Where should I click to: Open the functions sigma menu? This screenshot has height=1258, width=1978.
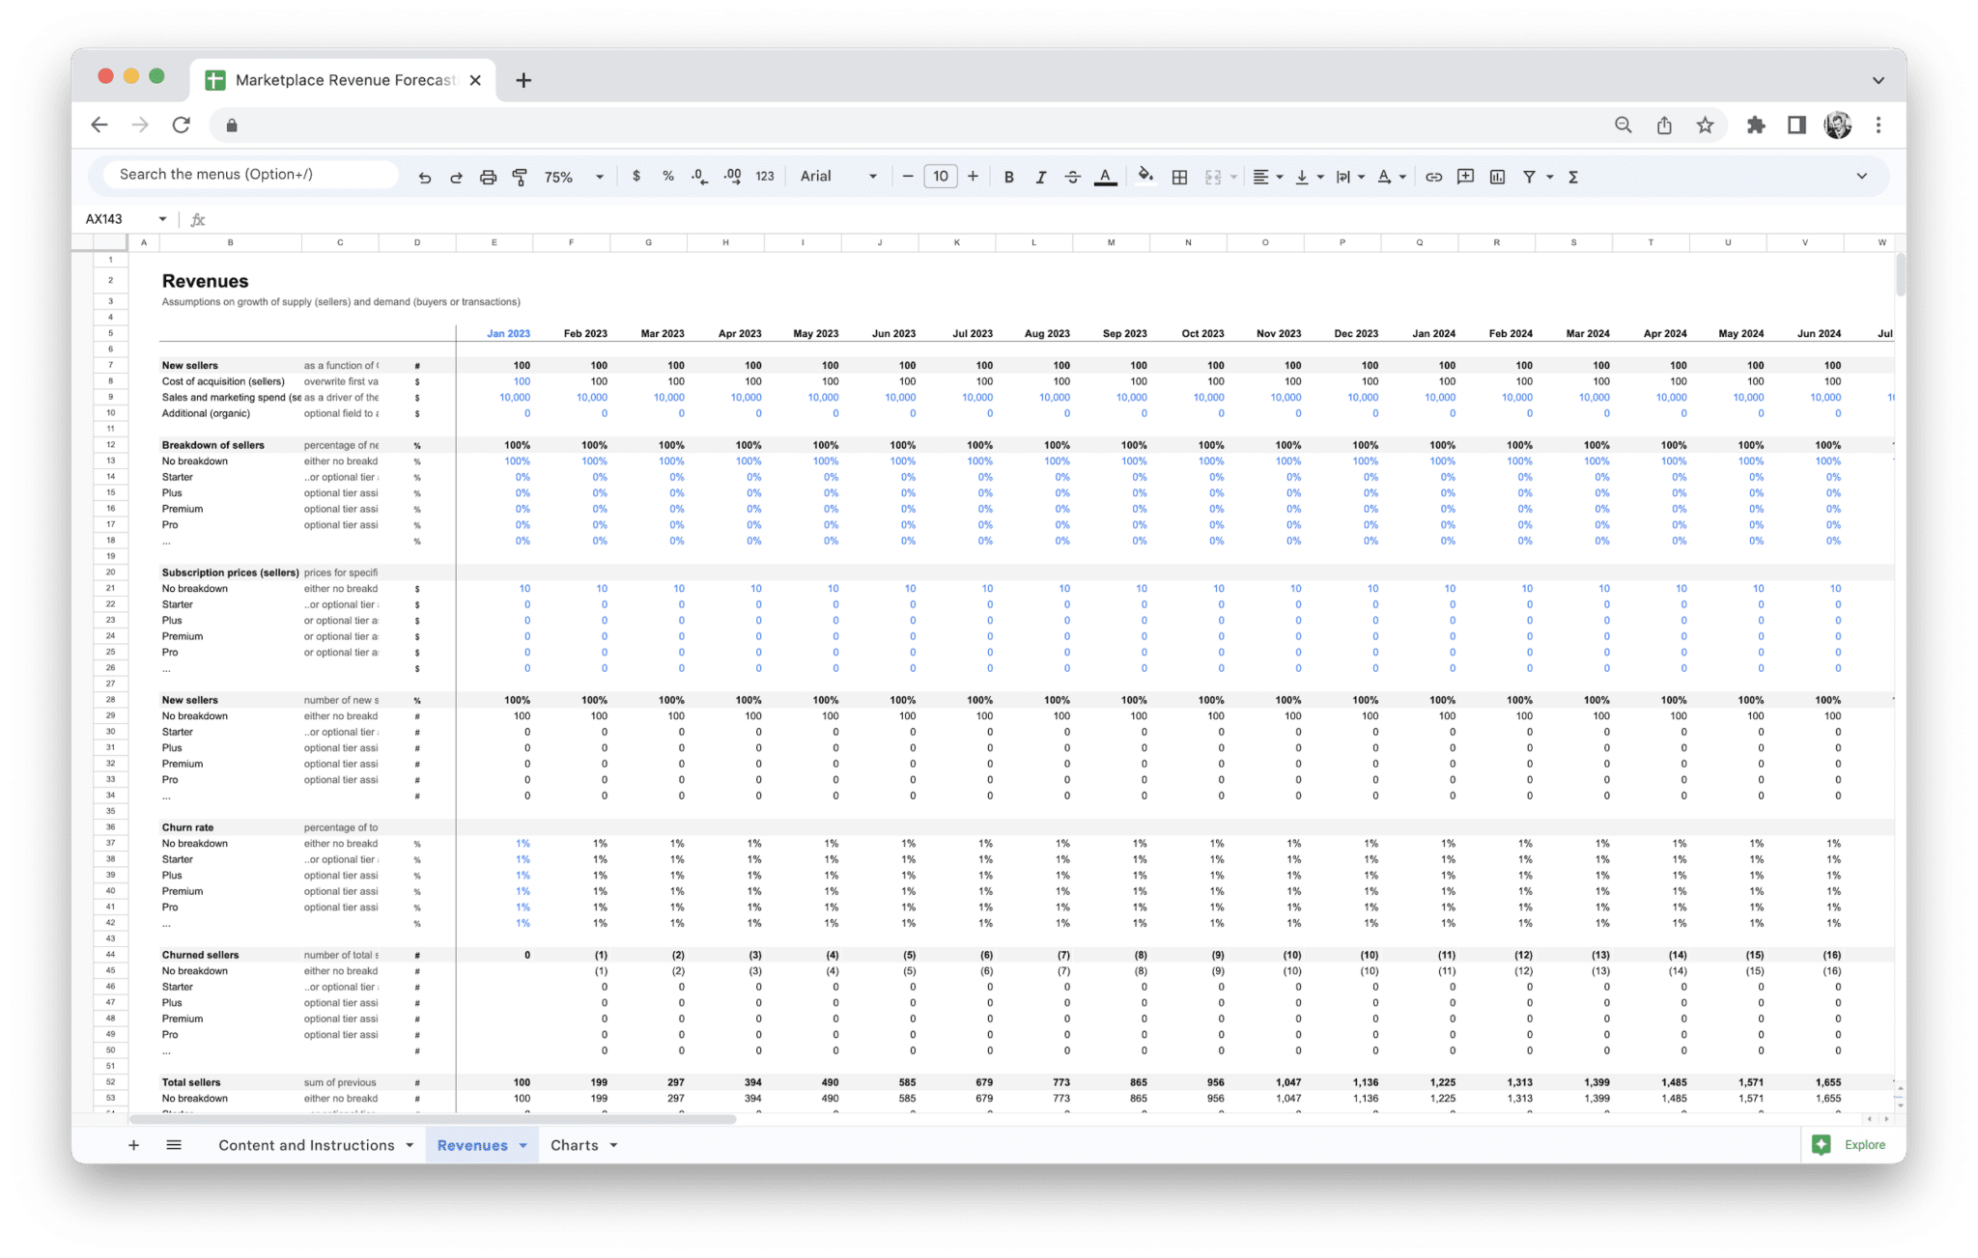pos(1572,177)
